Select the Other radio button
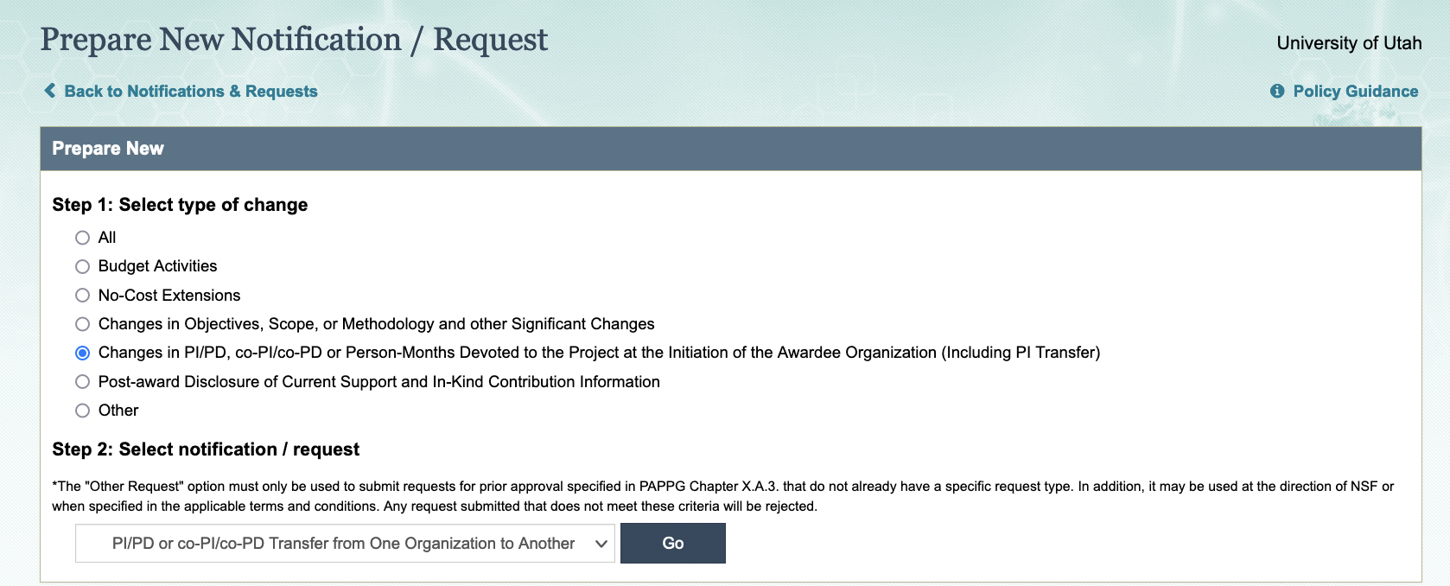The image size is (1450, 586). click(x=83, y=411)
